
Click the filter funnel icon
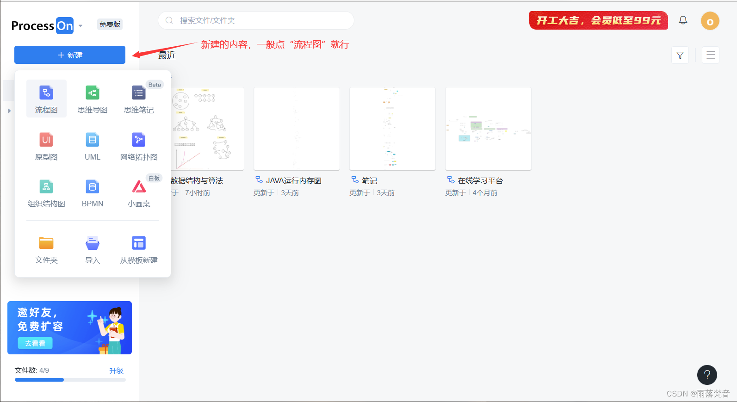[x=680, y=55]
